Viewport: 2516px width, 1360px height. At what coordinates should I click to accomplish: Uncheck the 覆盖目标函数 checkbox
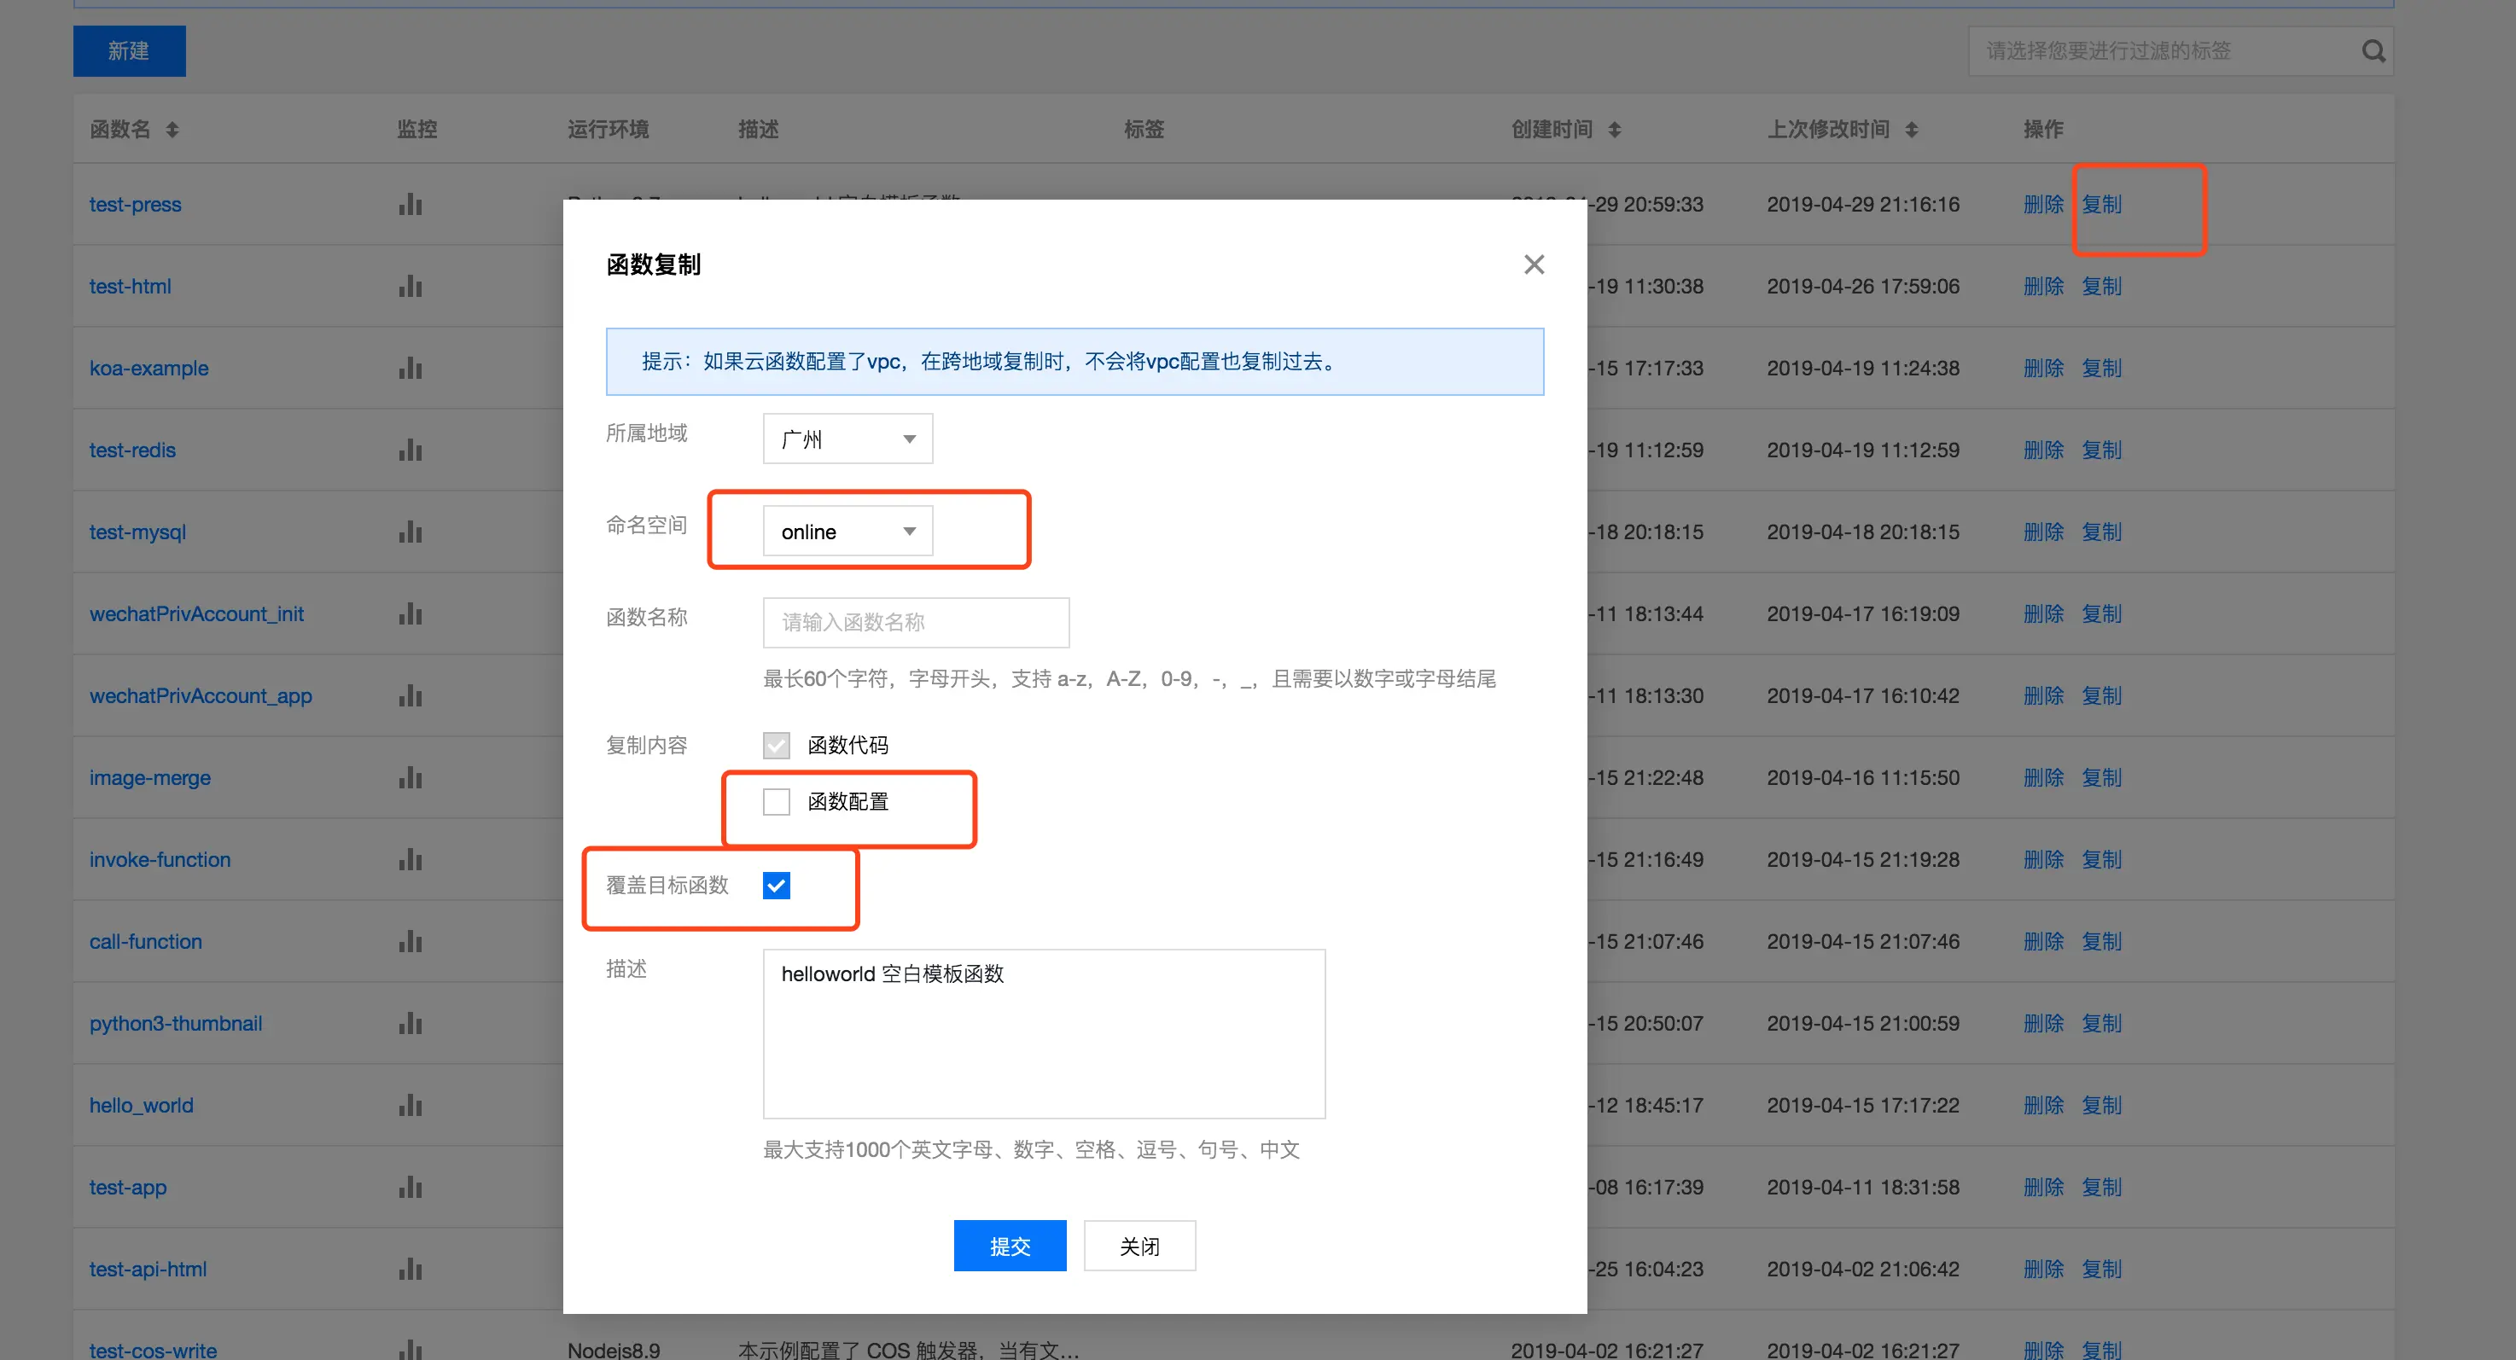pos(777,886)
